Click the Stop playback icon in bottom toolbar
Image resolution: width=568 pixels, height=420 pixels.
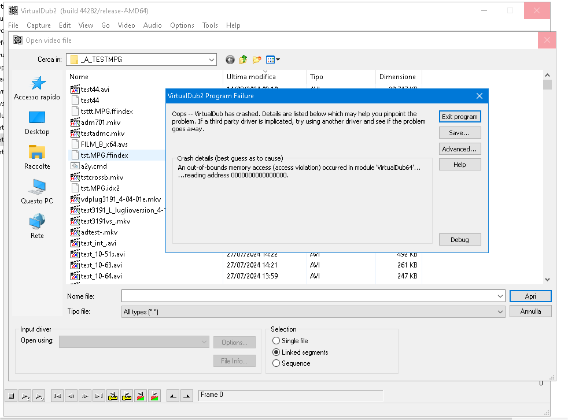tap(11, 396)
